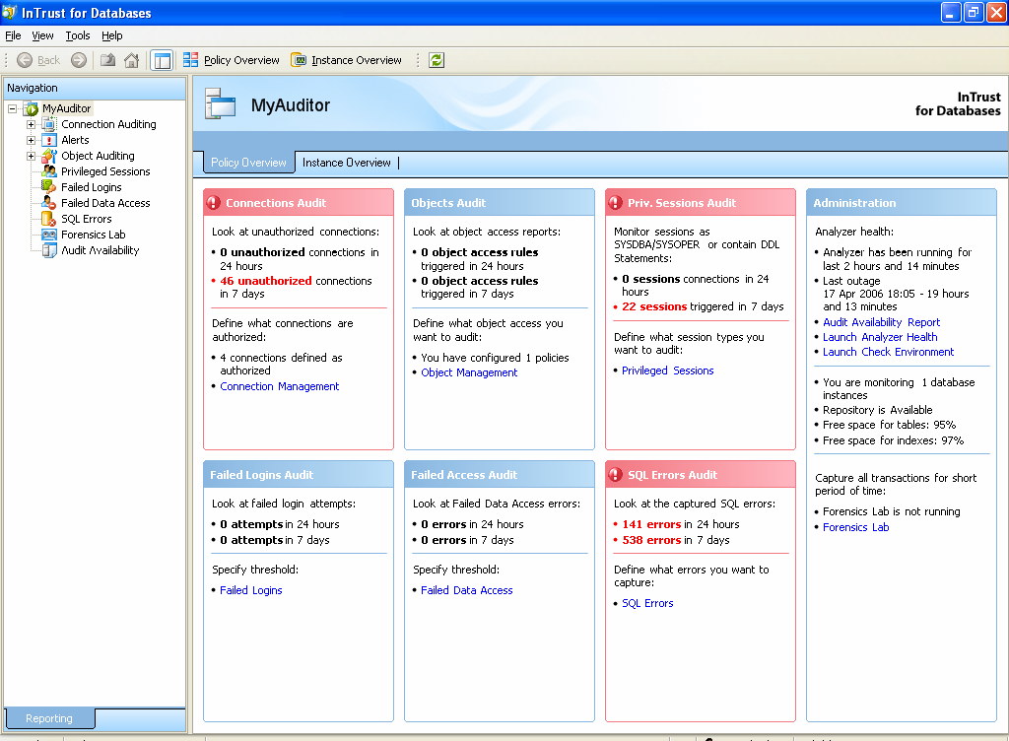Image resolution: width=1009 pixels, height=741 pixels.
Task: Click InTrust app icon in title bar
Action: click(9, 12)
